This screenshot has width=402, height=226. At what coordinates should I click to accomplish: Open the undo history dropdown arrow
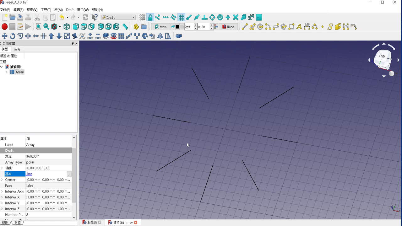click(67, 17)
